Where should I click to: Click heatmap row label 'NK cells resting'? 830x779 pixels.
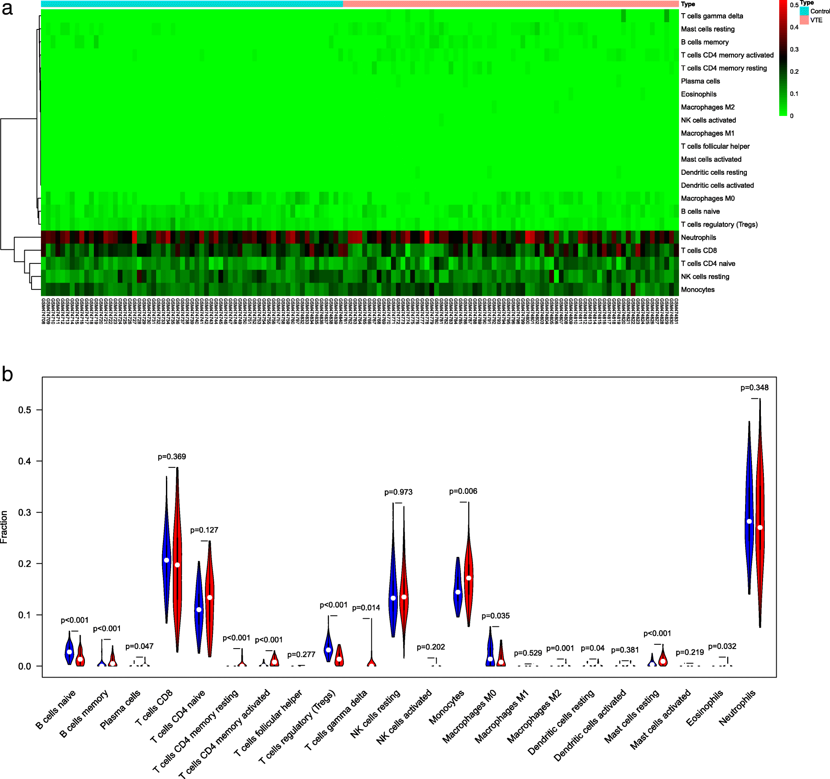[705, 277]
